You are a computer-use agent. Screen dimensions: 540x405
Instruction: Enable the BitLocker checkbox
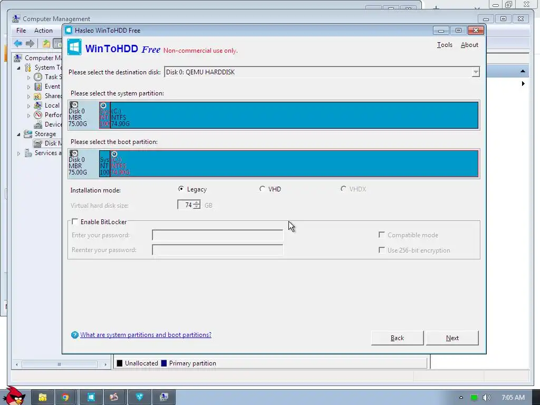point(75,222)
